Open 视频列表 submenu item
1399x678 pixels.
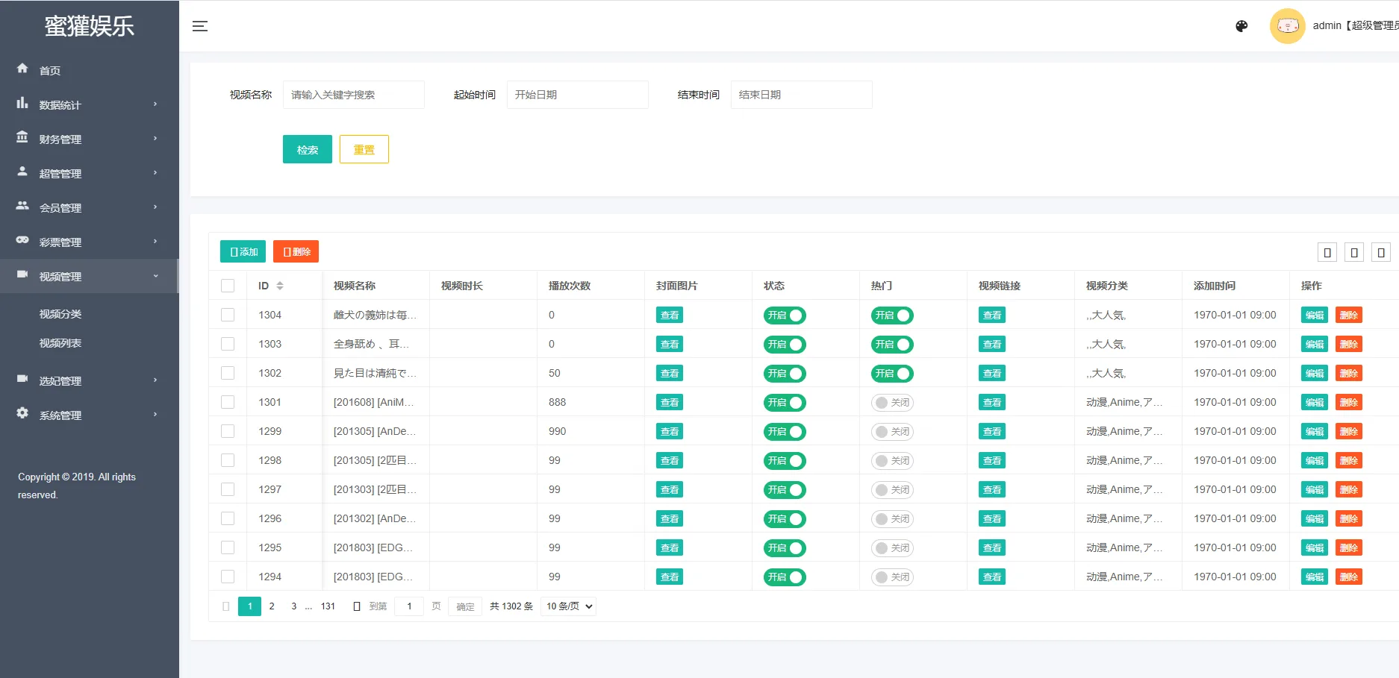pos(60,343)
